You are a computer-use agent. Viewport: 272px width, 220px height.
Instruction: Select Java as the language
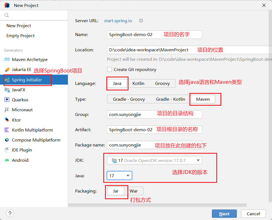117,84
